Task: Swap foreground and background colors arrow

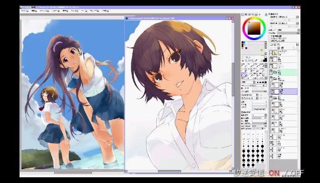Action: point(266,57)
